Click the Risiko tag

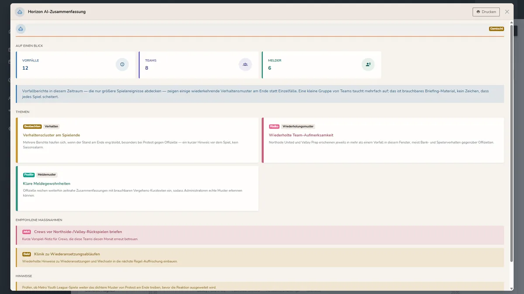click(x=274, y=126)
